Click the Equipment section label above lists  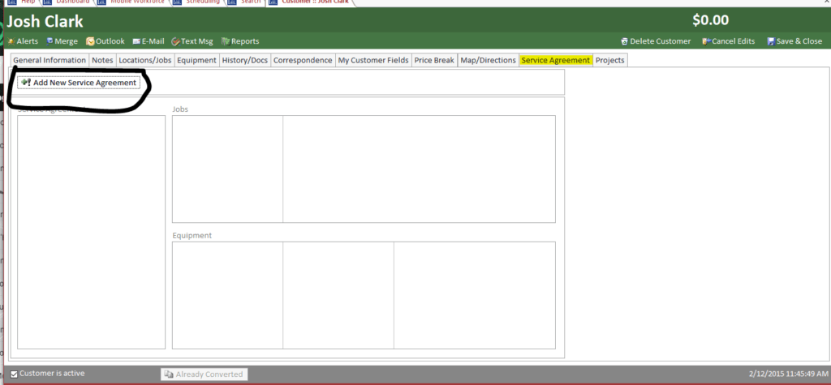tap(192, 235)
